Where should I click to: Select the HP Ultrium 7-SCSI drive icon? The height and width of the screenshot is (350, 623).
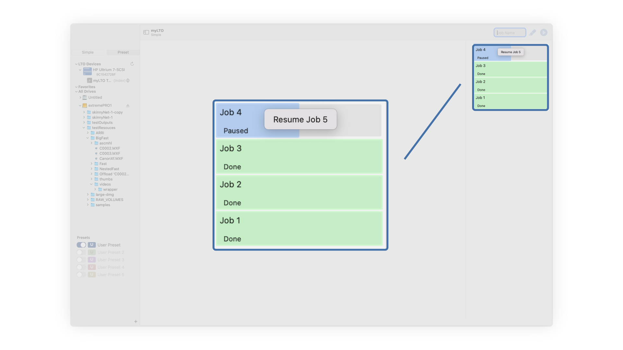(x=87, y=71)
